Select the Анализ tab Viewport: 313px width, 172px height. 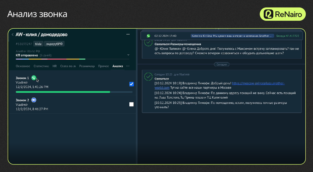pyautogui.click(x=118, y=66)
